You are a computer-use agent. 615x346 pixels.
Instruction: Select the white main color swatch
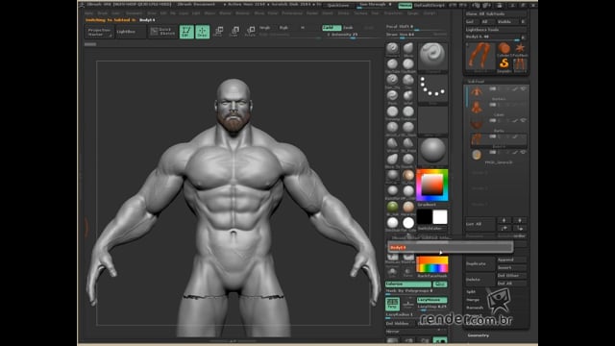pyautogui.click(x=440, y=217)
